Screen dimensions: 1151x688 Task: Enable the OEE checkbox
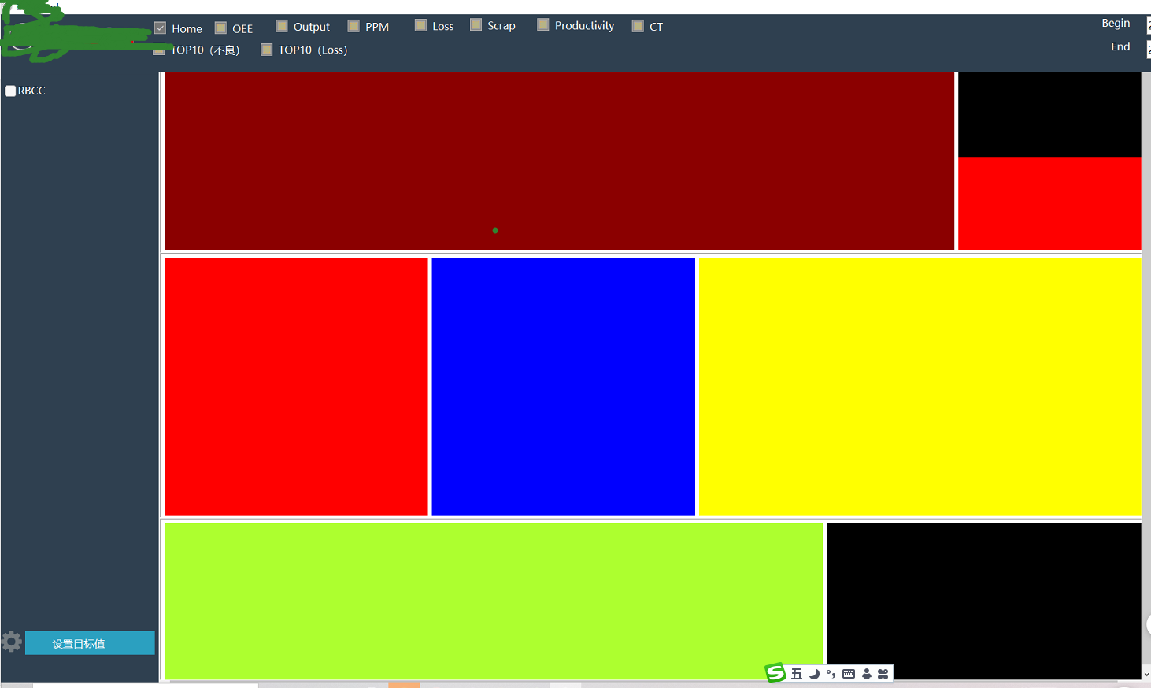tap(220, 26)
